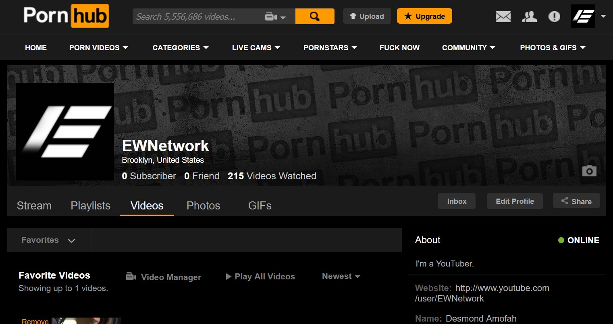Open the Inbox button
613x324 pixels.
457,201
